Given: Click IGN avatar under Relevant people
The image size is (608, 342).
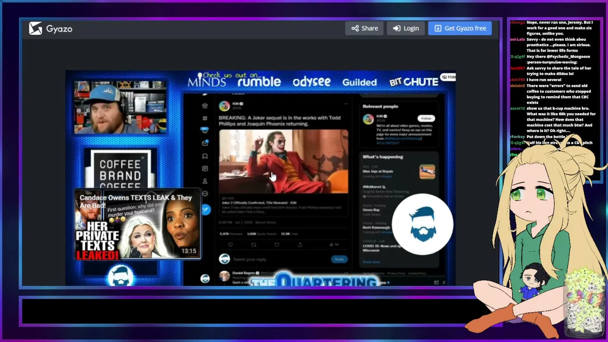Looking at the screenshot, I should [368, 119].
